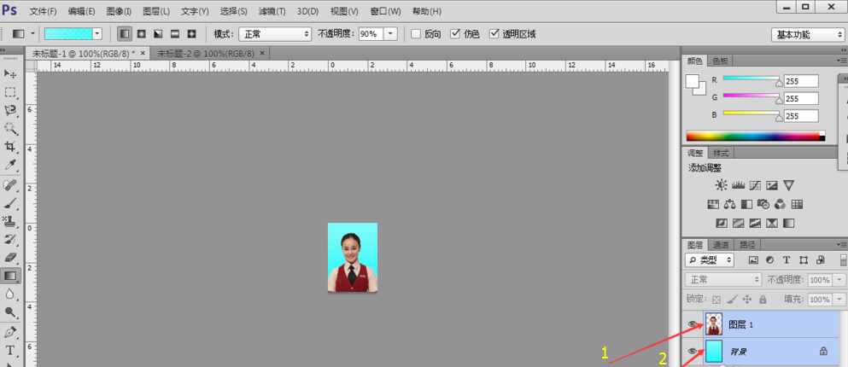Choose the linear gradient style
848x367 pixels.
pos(125,34)
